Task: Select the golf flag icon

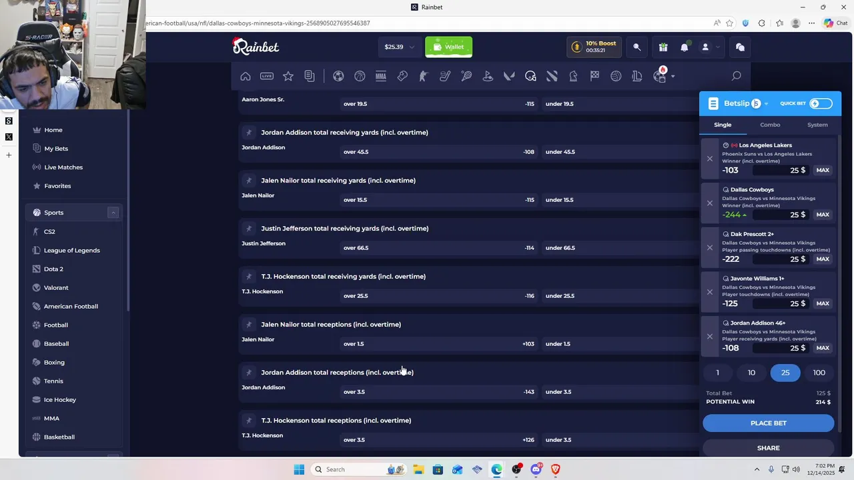Action: coord(488,76)
